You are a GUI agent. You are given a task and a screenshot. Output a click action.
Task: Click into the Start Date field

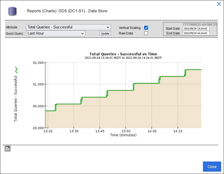point(196,28)
